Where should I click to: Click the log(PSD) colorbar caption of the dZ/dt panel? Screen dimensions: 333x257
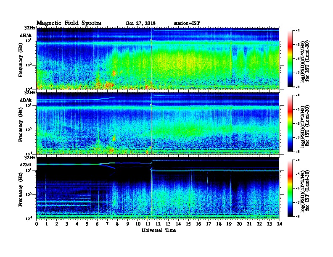(x=305, y=191)
